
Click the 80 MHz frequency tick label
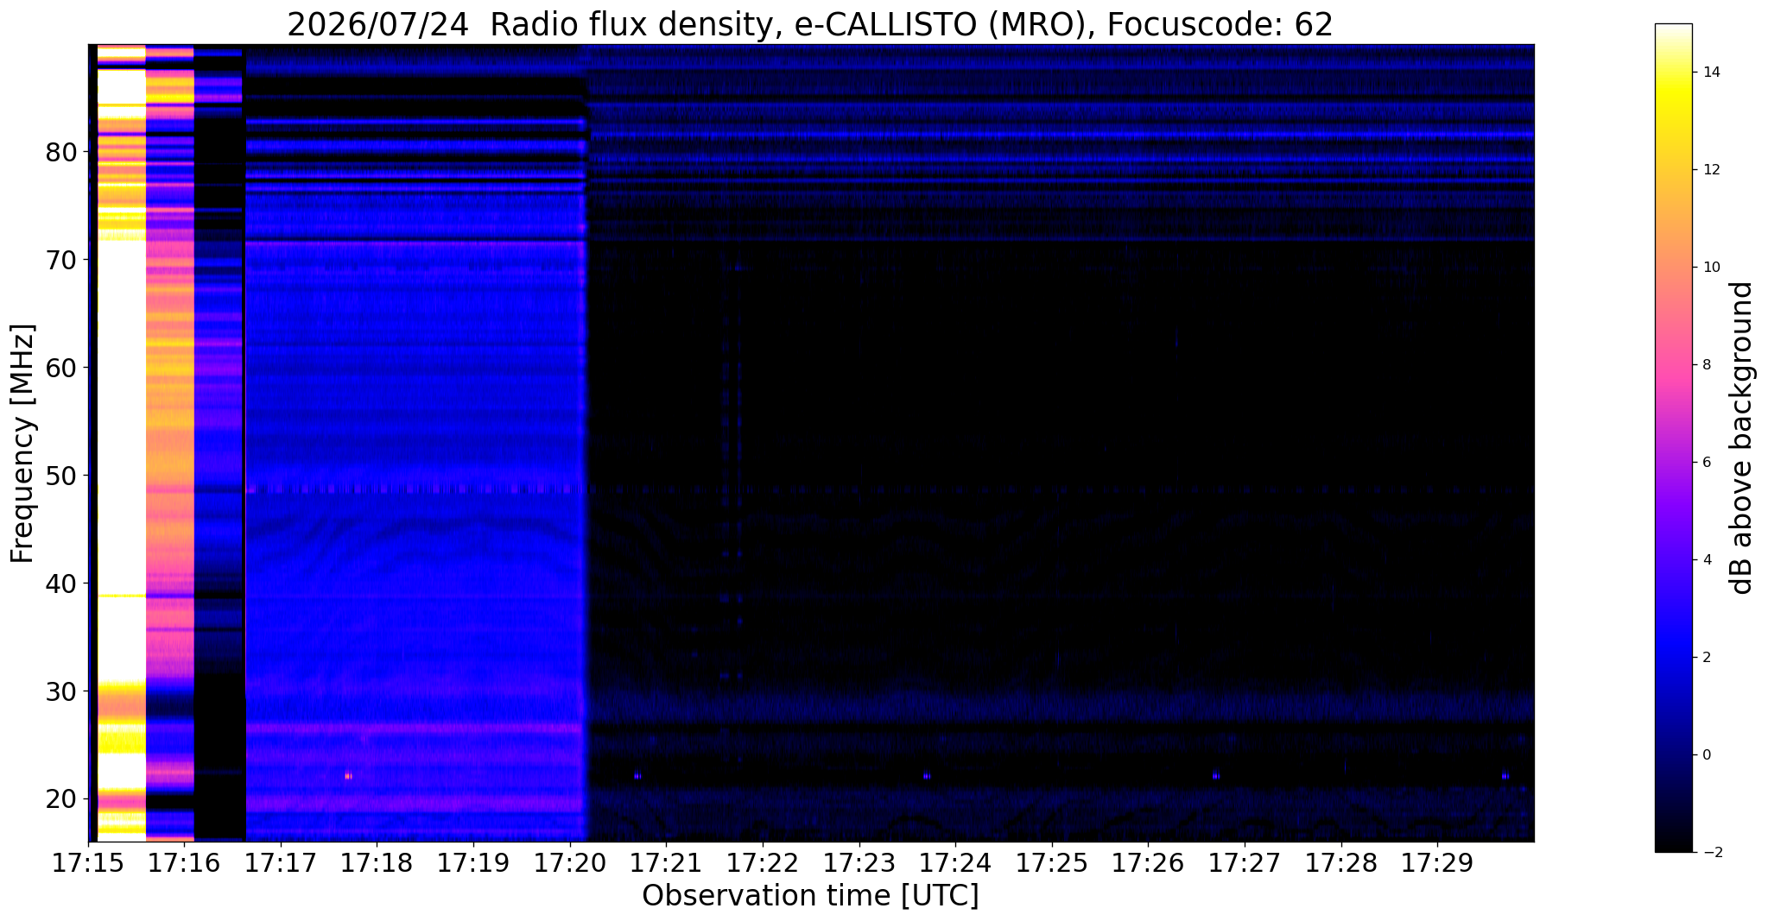(x=60, y=153)
